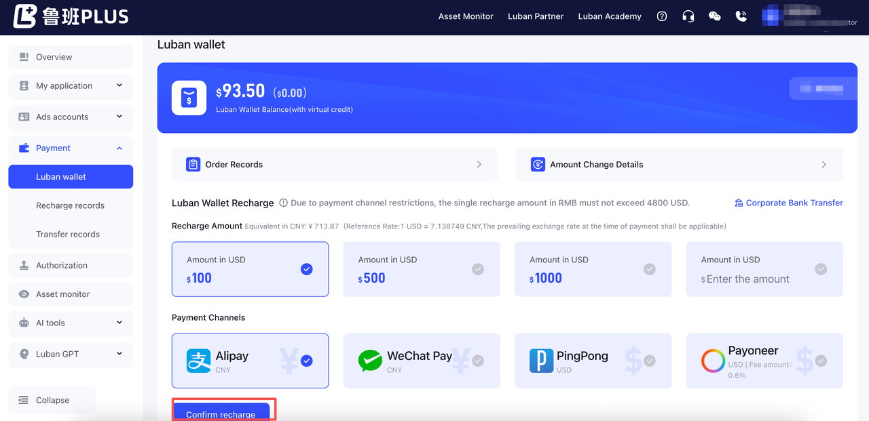
Task: Click the Asset monitor eye icon
Action: 24,294
